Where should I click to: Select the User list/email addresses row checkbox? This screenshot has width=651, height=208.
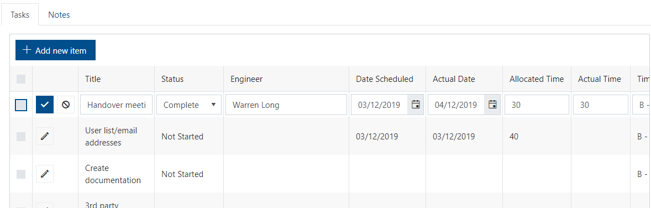(x=21, y=137)
